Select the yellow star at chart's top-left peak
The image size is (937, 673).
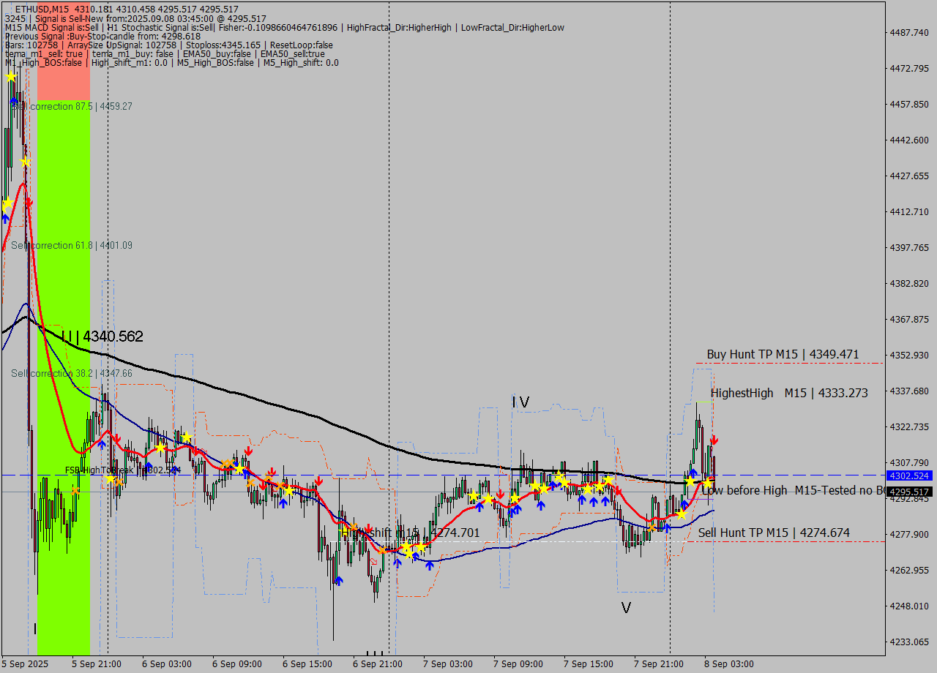coord(11,77)
